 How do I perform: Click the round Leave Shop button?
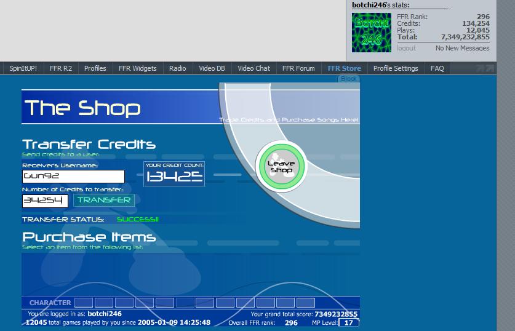coord(281,167)
